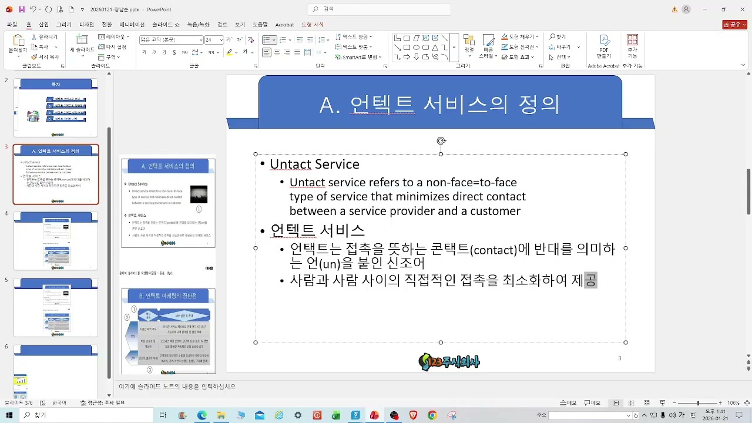Screen dimensions: 752x423
Task: Click the save icon in title bar
Action: tap(22, 9)
